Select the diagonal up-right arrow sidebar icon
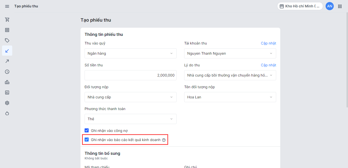This screenshot has height=168, width=348. point(7,61)
